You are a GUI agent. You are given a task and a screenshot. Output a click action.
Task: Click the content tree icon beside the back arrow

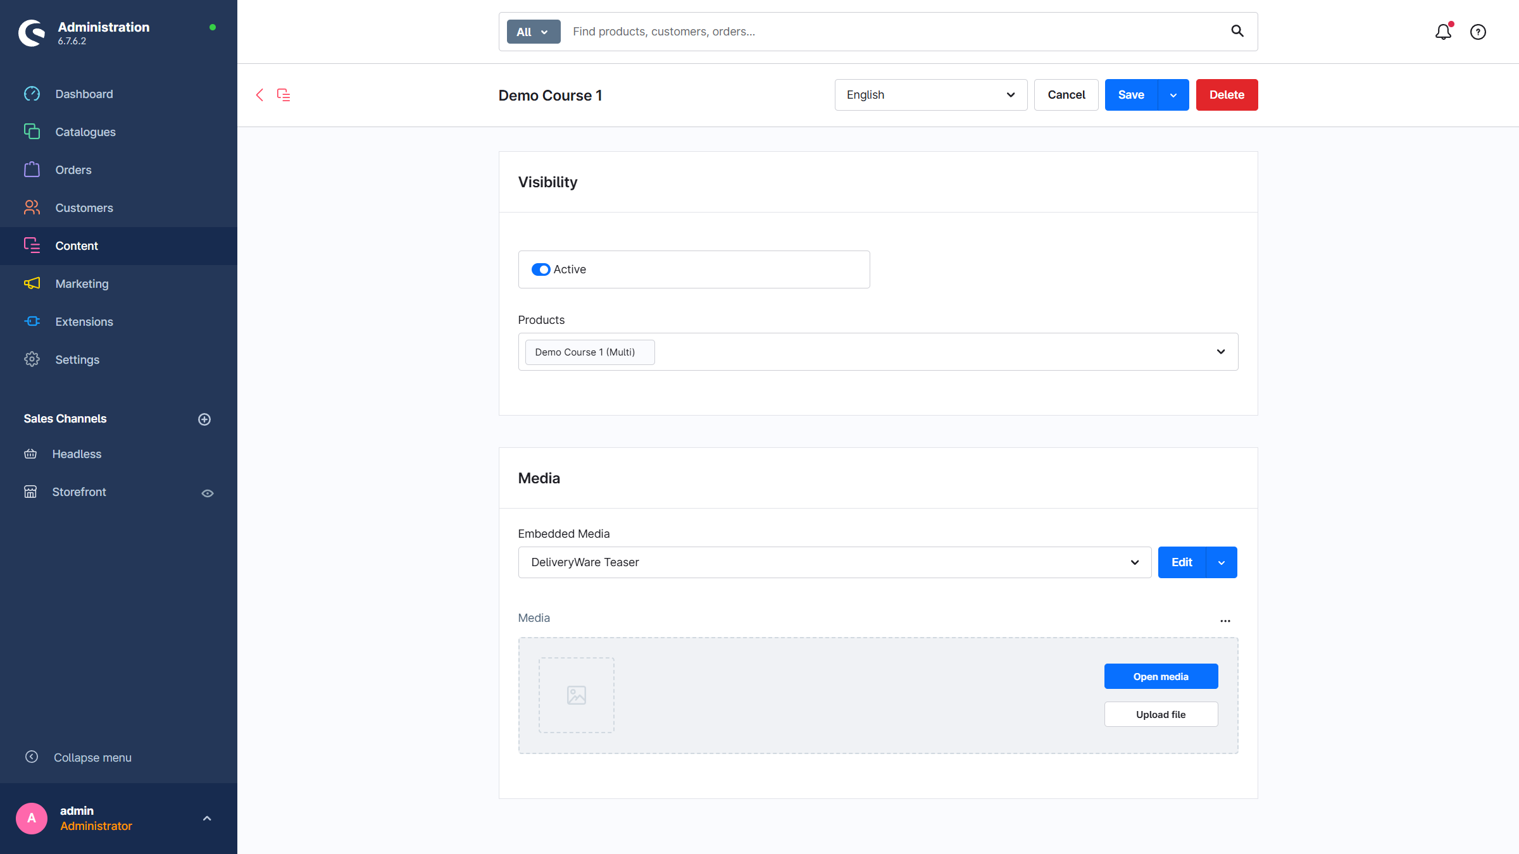284,95
